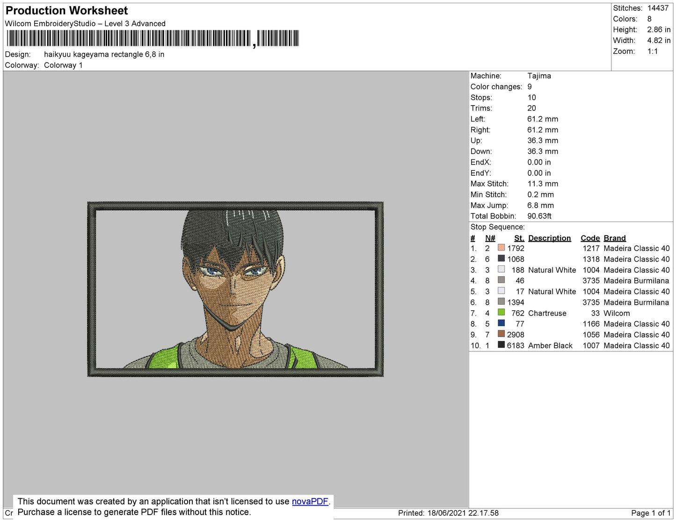Click the stitches count '14437'

(x=658, y=8)
